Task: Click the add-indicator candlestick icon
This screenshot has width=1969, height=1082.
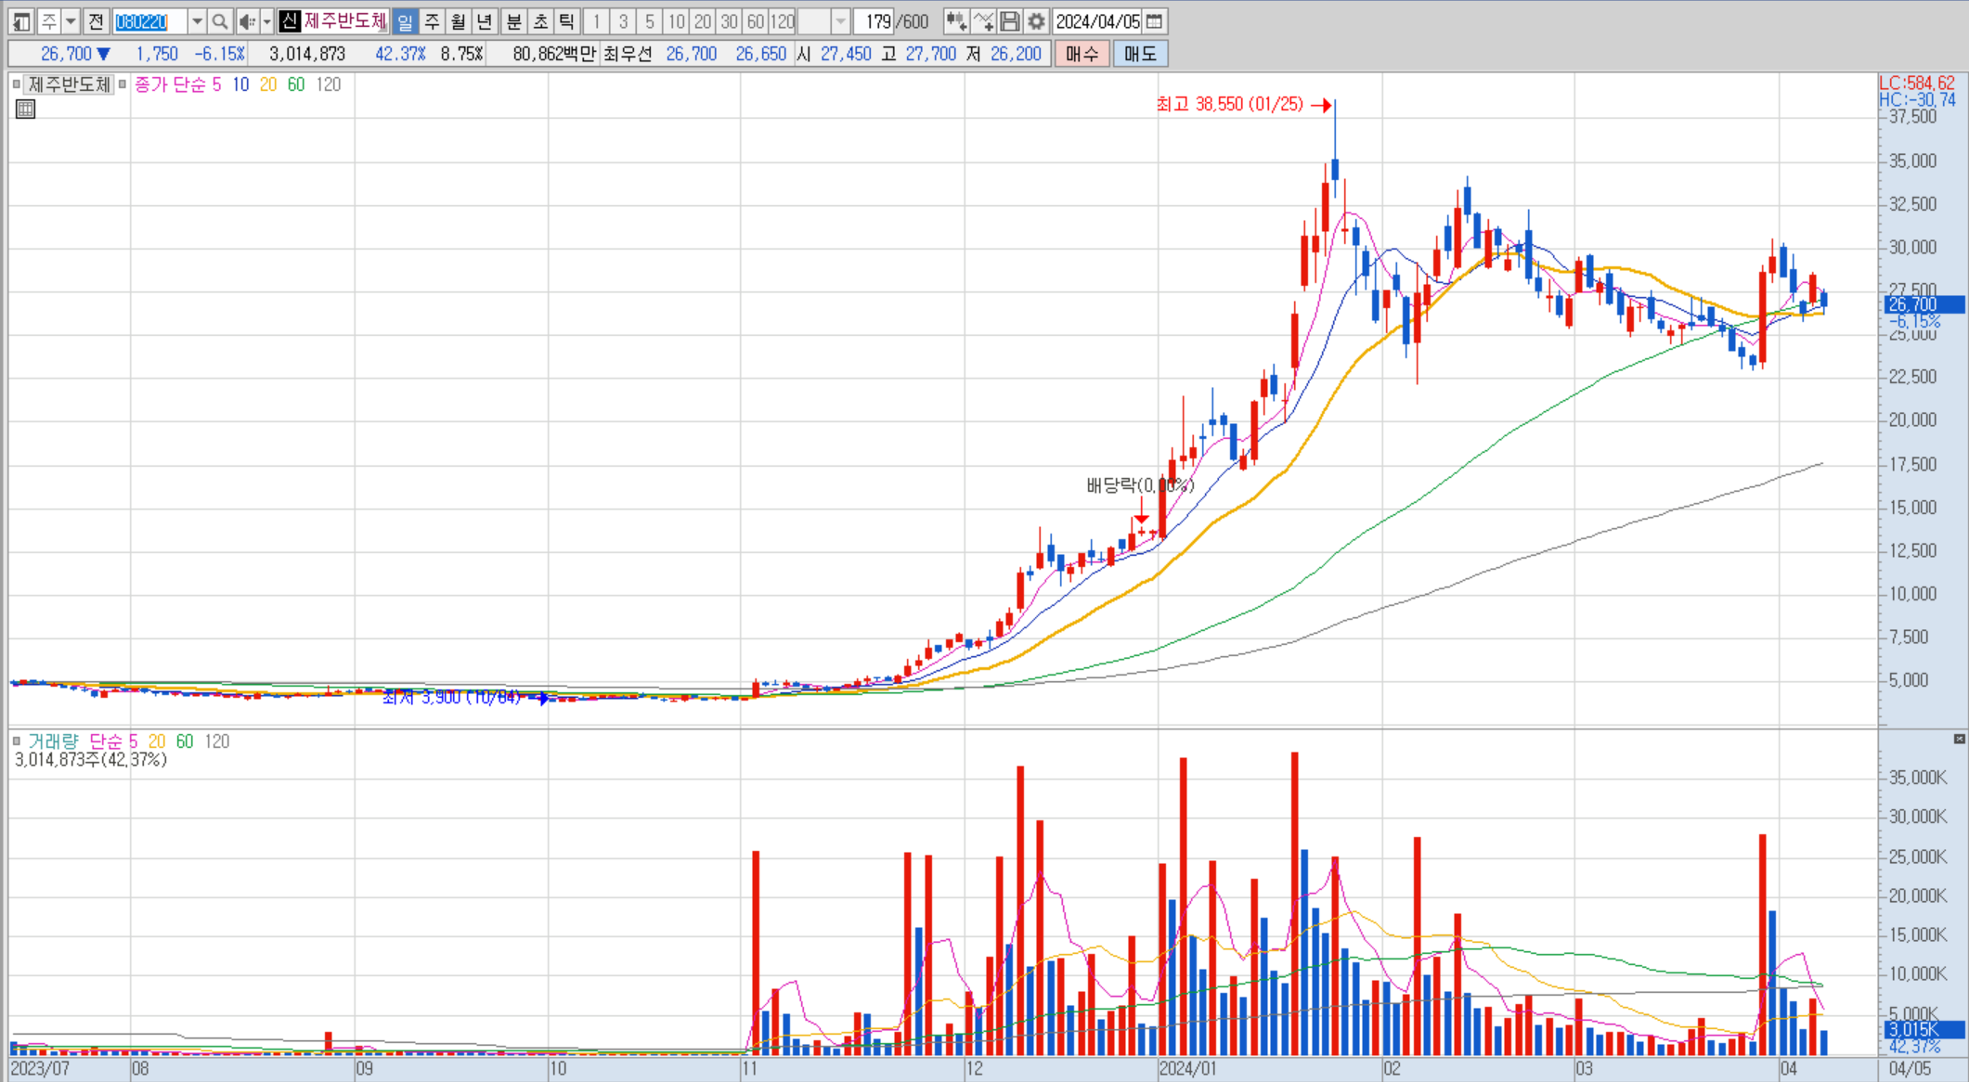Action: pos(956,21)
